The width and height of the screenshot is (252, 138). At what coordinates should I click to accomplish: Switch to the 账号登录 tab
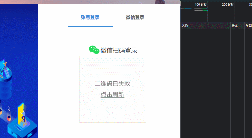(90, 17)
